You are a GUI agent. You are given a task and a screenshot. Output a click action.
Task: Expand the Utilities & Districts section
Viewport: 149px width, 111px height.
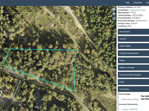133,67
